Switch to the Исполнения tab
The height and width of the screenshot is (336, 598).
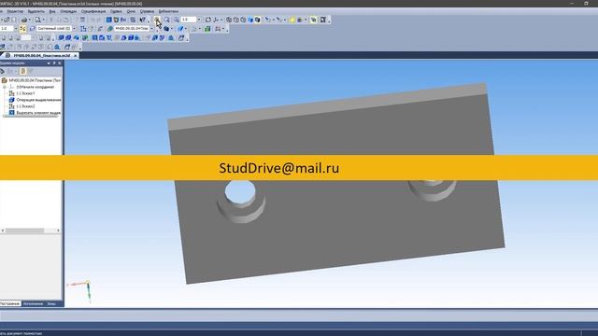tap(33, 303)
